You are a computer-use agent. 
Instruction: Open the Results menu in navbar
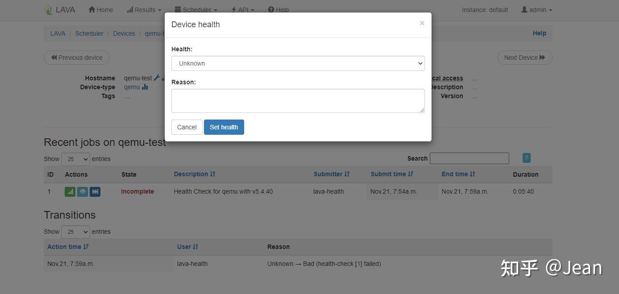point(144,10)
